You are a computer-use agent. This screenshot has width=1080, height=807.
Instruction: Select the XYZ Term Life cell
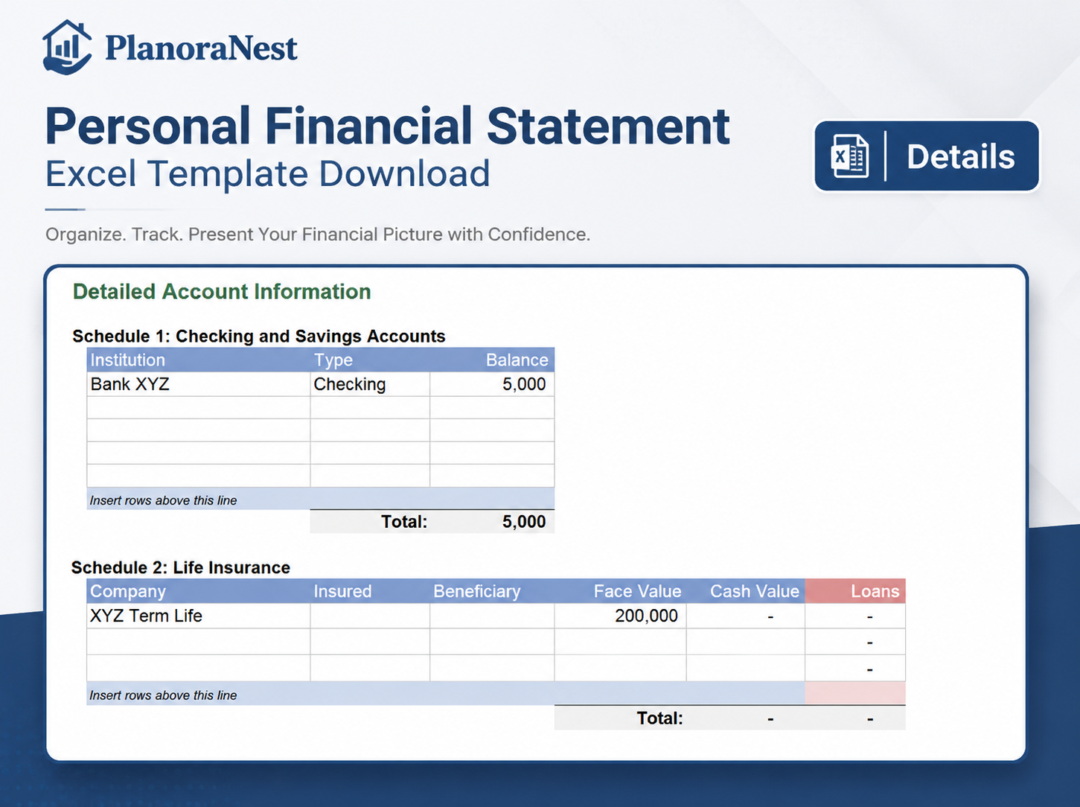pos(199,616)
